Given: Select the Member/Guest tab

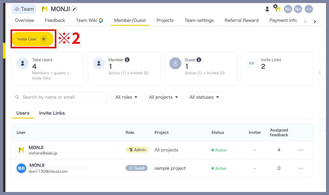Looking at the screenshot, I should point(130,20).
